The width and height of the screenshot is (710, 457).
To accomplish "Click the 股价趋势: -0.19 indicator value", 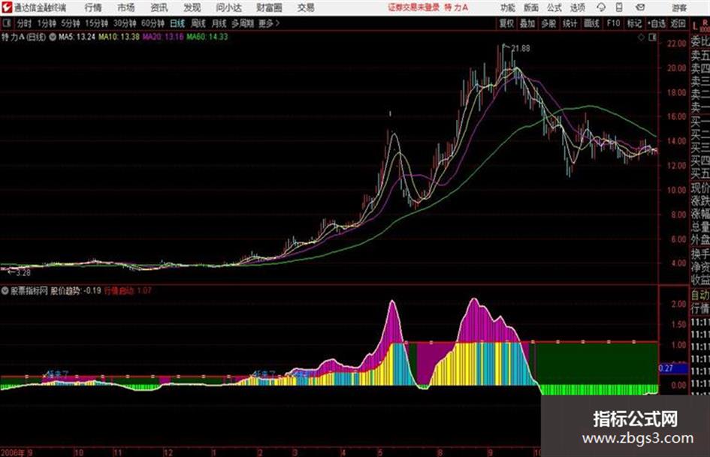I will pyautogui.click(x=76, y=291).
